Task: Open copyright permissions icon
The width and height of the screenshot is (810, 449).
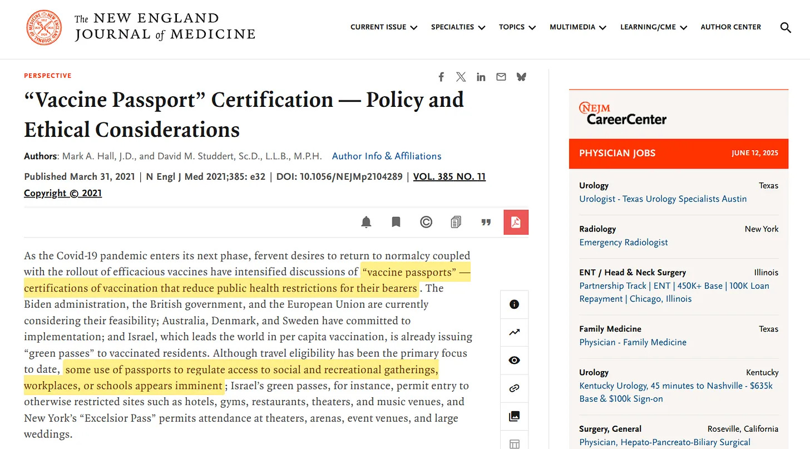Action: (x=426, y=223)
